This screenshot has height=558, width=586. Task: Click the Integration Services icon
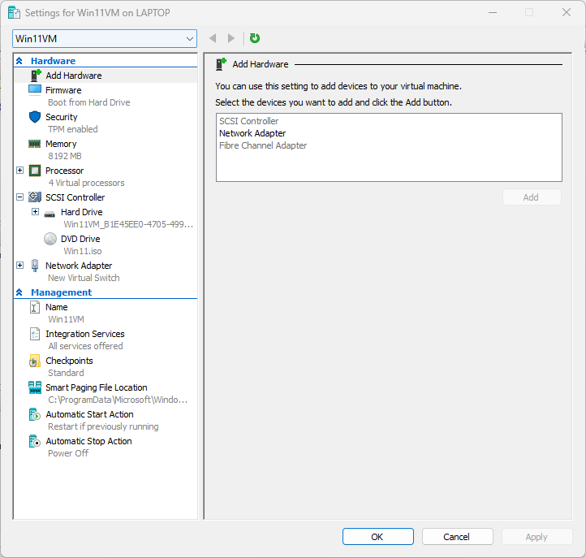point(35,334)
